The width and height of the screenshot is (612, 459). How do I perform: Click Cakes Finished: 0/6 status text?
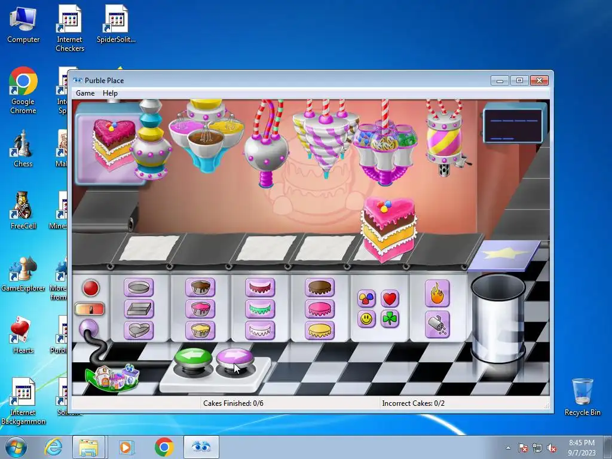(234, 403)
